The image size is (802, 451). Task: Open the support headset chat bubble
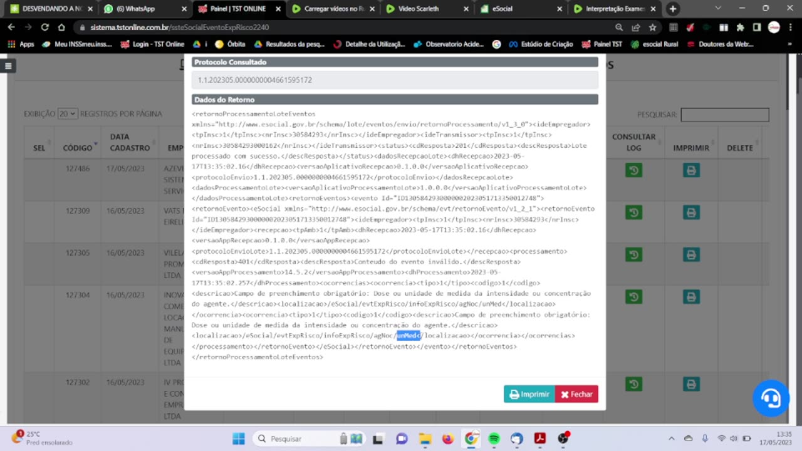pyautogui.click(x=771, y=398)
